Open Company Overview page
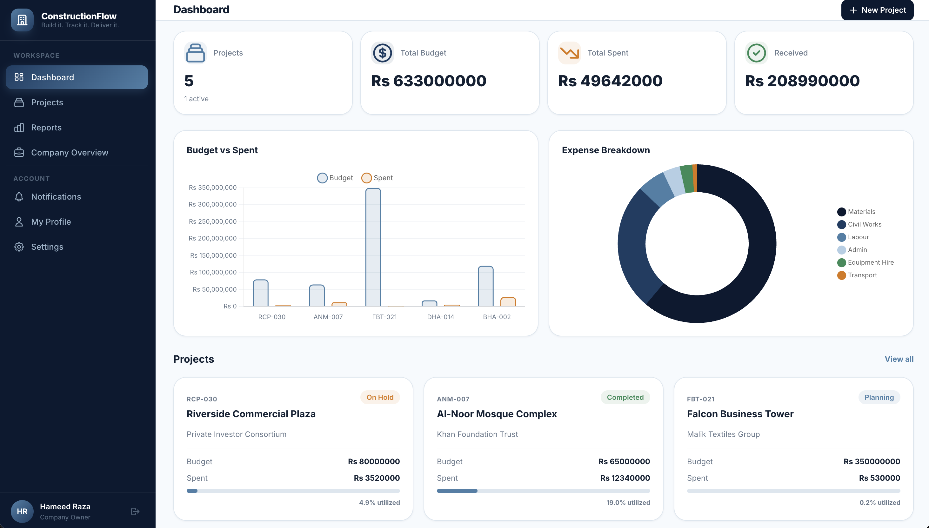Viewport: 929px width, 528px height. 77,152
